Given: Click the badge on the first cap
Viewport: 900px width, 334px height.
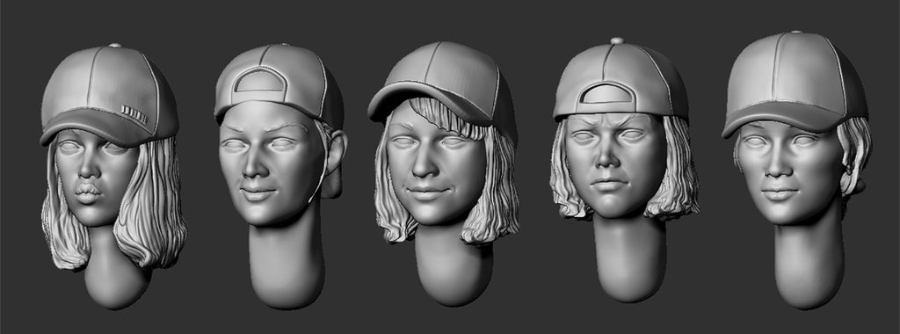Looking at the screenshot, I should tap(134, 114).
